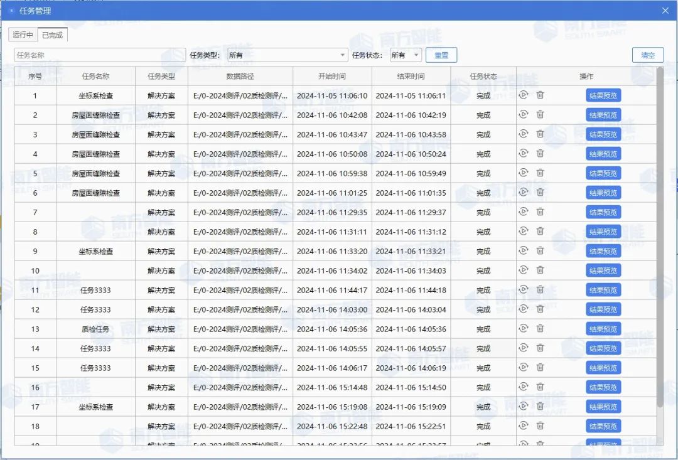Click 结果预览 in row 14
The height and width of the screenshot is (460, 678).
pos(603,348)
